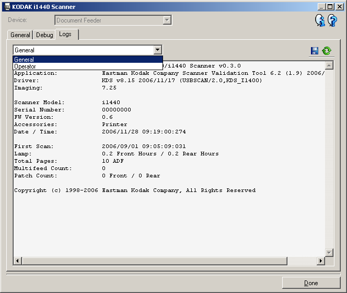Click the horizontal scroll right arrow

pyautogui.click(x=321, y=261)
